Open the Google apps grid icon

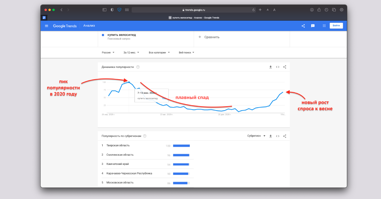coord(324,26)
